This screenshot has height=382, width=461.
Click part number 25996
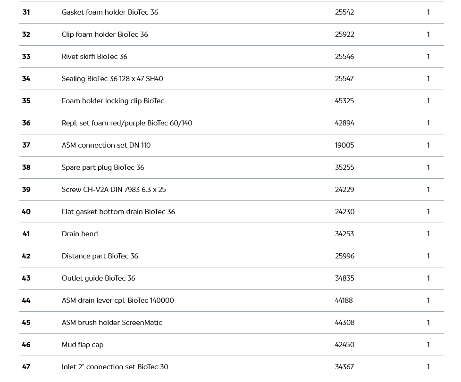(344, 256)
